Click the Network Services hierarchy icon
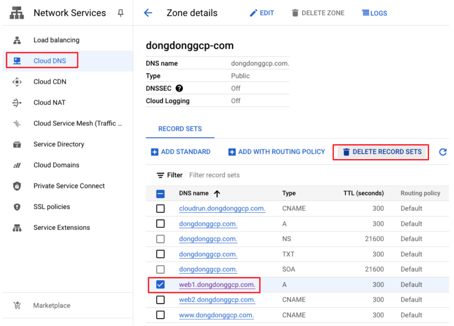Image resolution: width=454 pixels, height=326 pixels. [x=16, y=13]
